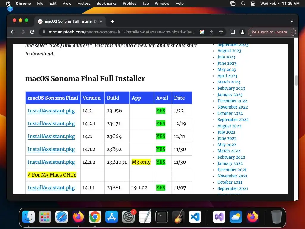
Task: Bookmark this page with the star
Action: click(221, 32)
